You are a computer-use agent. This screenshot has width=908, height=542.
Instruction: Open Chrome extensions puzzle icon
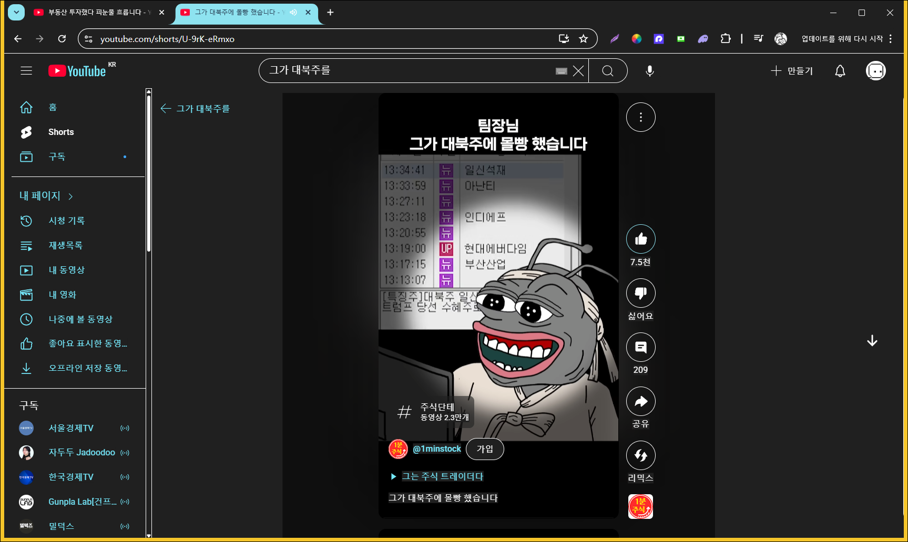coord(726,39)
